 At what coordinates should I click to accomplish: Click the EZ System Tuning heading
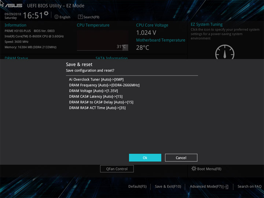tap(206, 25)
